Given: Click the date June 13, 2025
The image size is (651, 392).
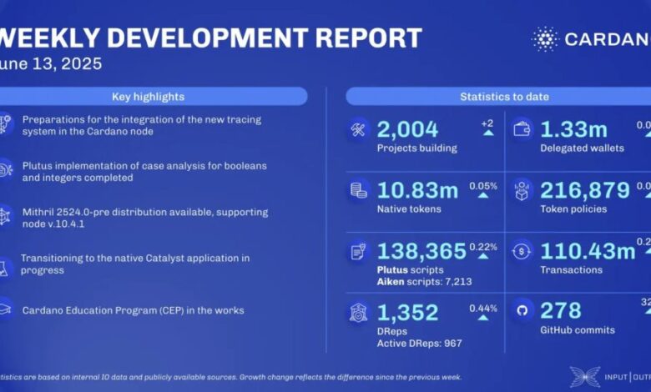Looking at the screenshot, I should [x=51, y=63].
